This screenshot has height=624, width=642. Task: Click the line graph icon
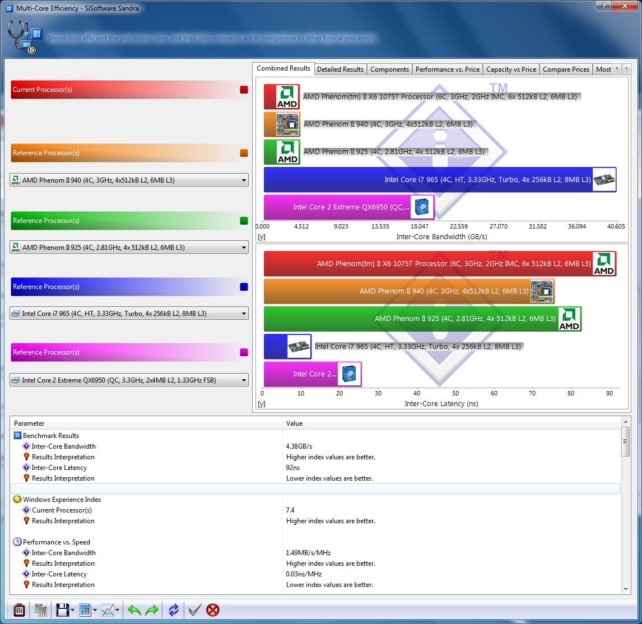(108, 610)
